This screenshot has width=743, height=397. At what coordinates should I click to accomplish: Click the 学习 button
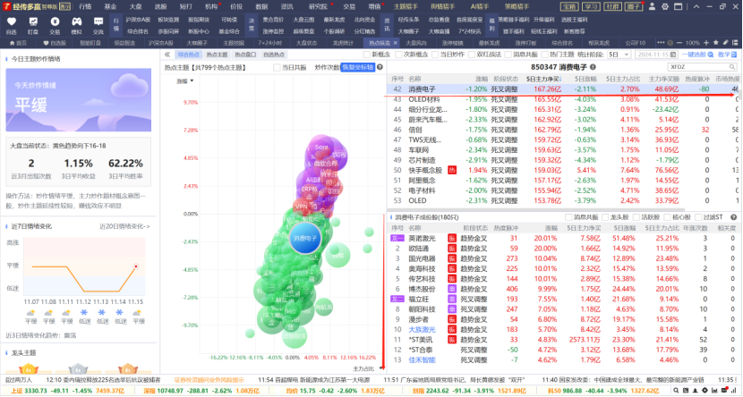pos(592,6)
